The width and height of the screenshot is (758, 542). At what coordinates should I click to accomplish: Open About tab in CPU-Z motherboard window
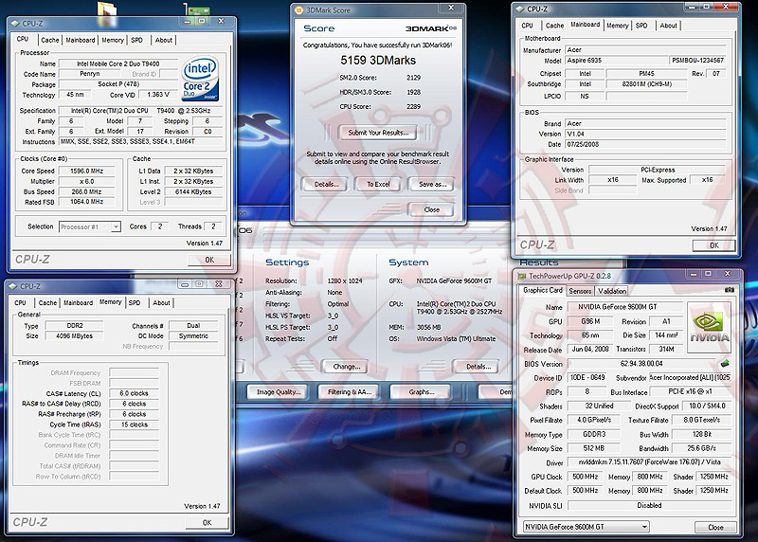[x=668, y=26]
